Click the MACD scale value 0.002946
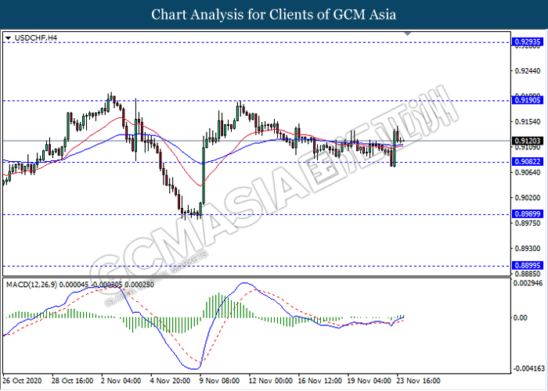Image resolution: width=548 pixels, height=391 pixels. tap(528, 283)
